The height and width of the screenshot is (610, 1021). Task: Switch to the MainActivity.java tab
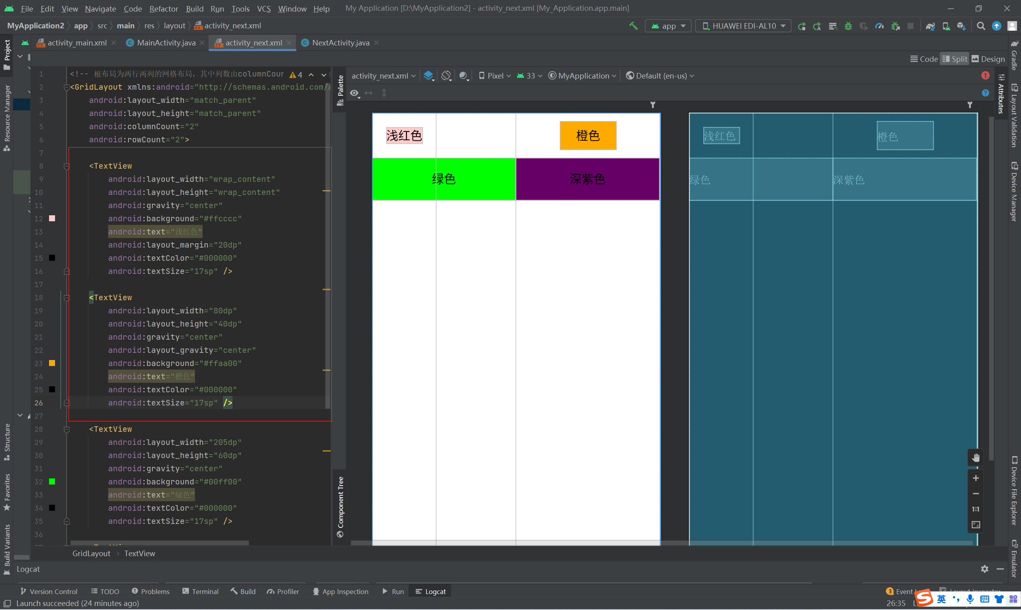(166, 43)
